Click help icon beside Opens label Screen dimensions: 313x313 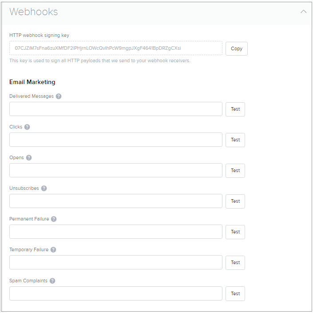tap(29, 157)
